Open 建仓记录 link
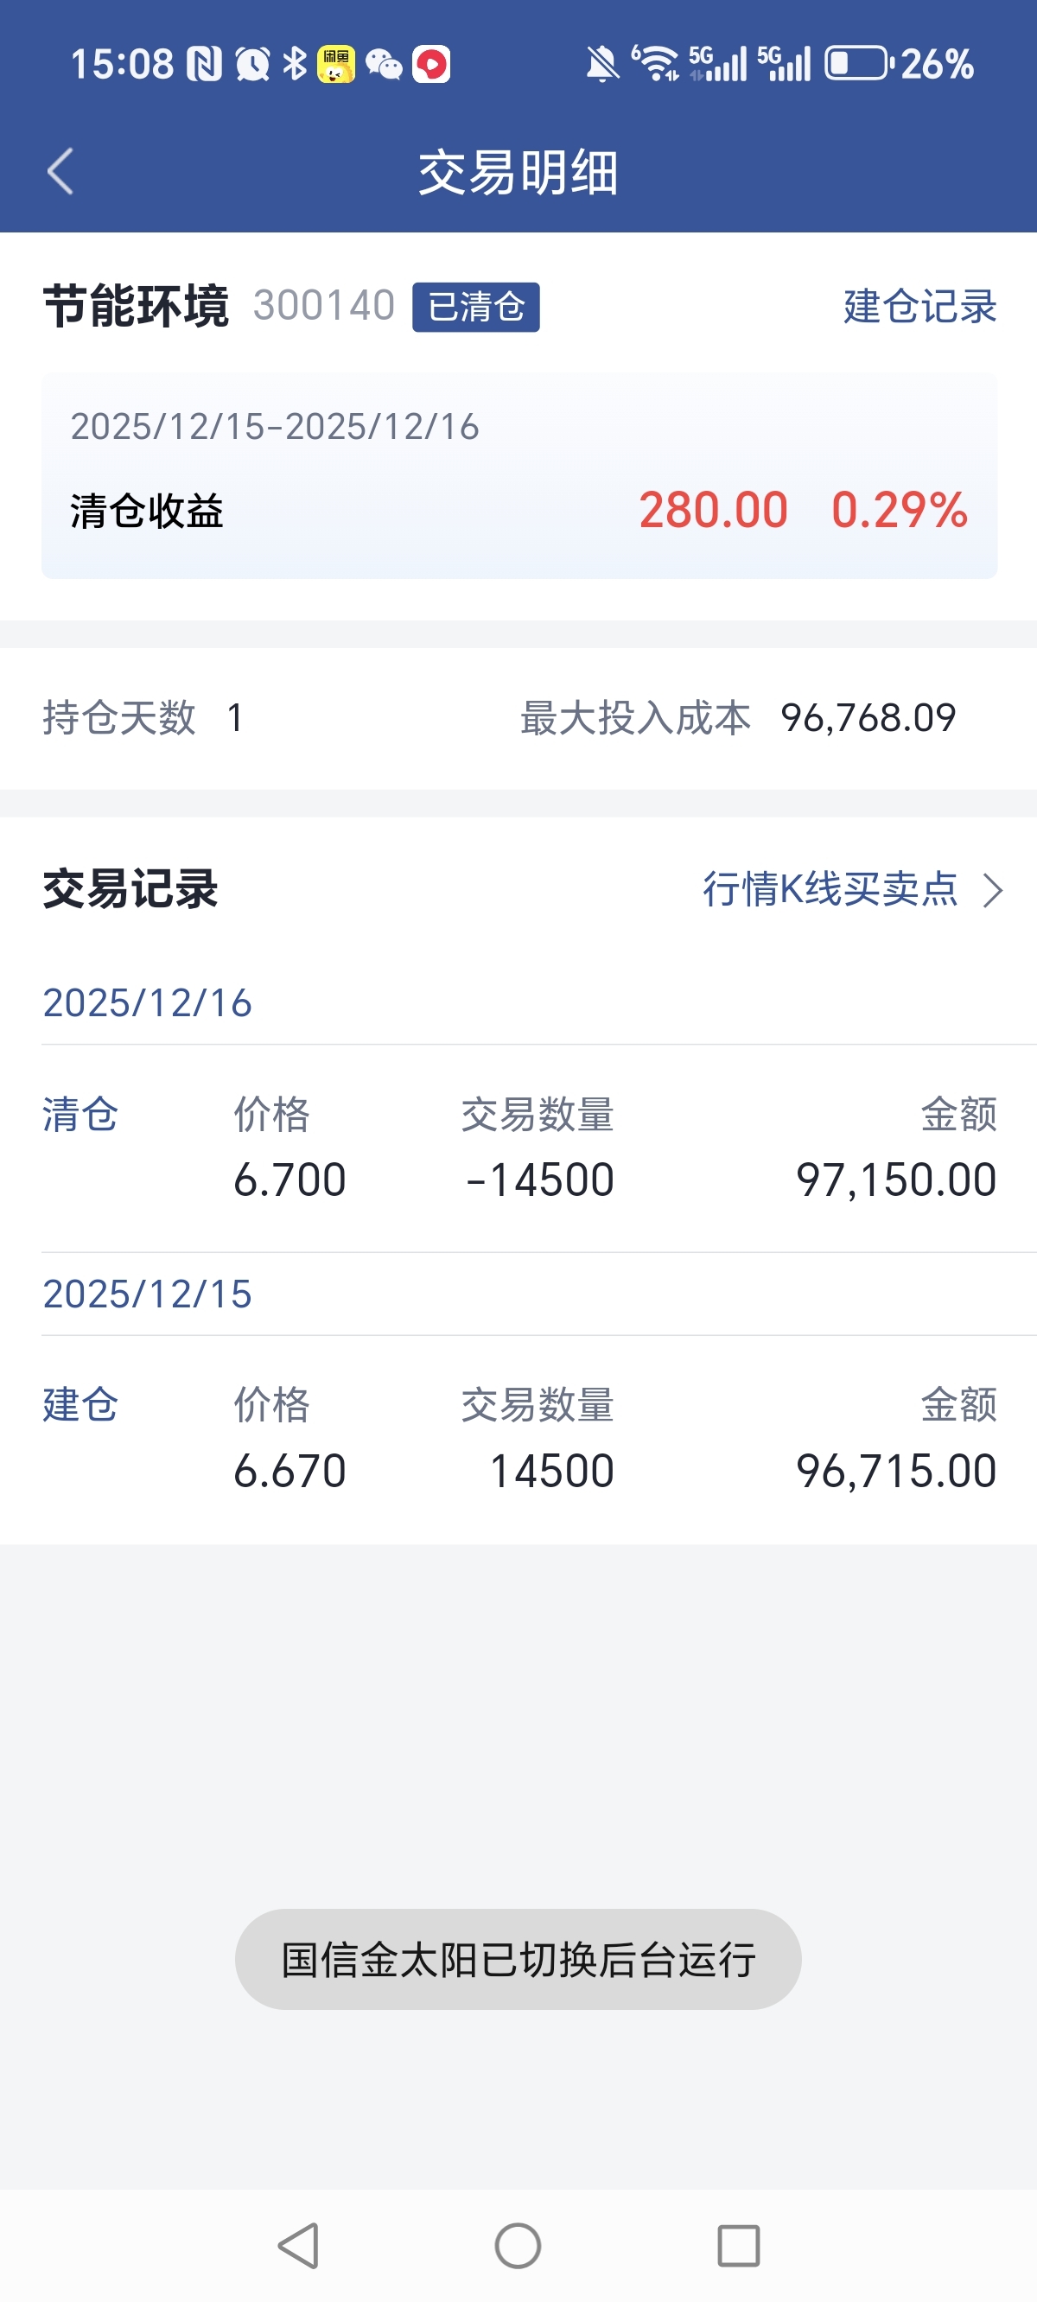The image size is (1037, 2302). (919, 307)
